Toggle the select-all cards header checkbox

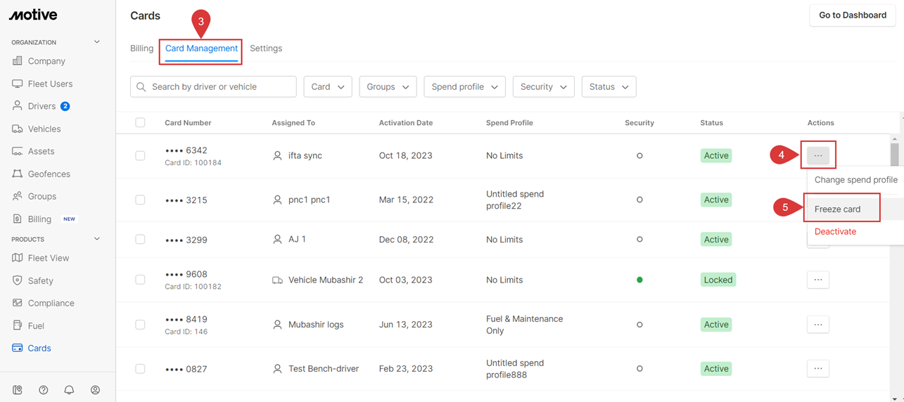click(x=140, y=122)
